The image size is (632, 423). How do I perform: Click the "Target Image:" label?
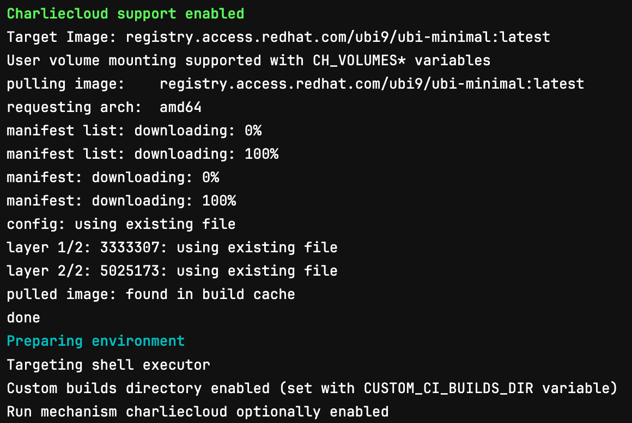(62, 37)
